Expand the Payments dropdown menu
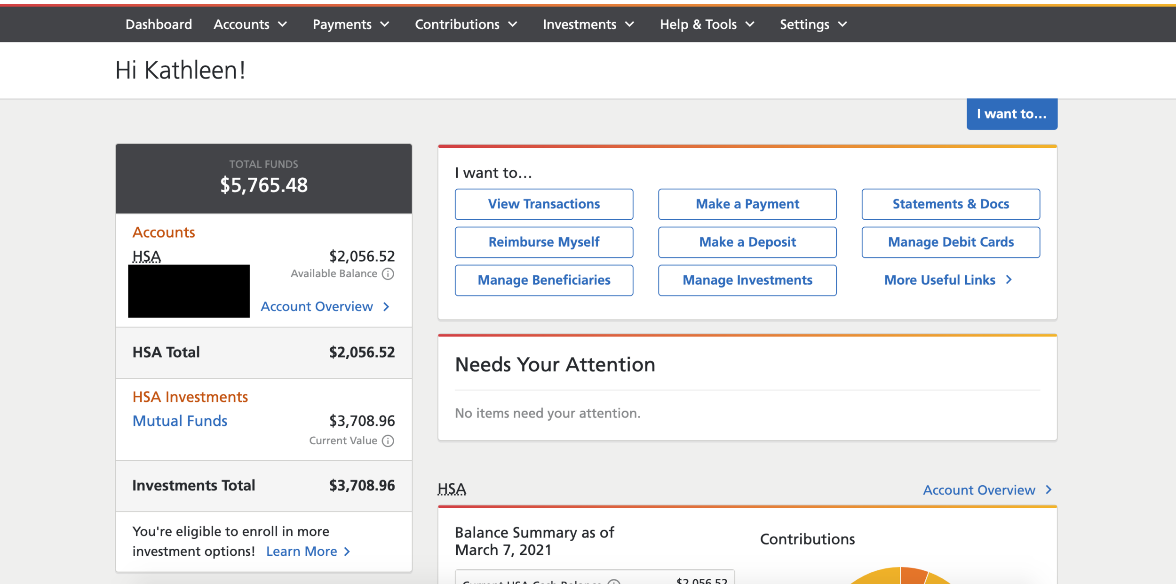 coord(351,24)
